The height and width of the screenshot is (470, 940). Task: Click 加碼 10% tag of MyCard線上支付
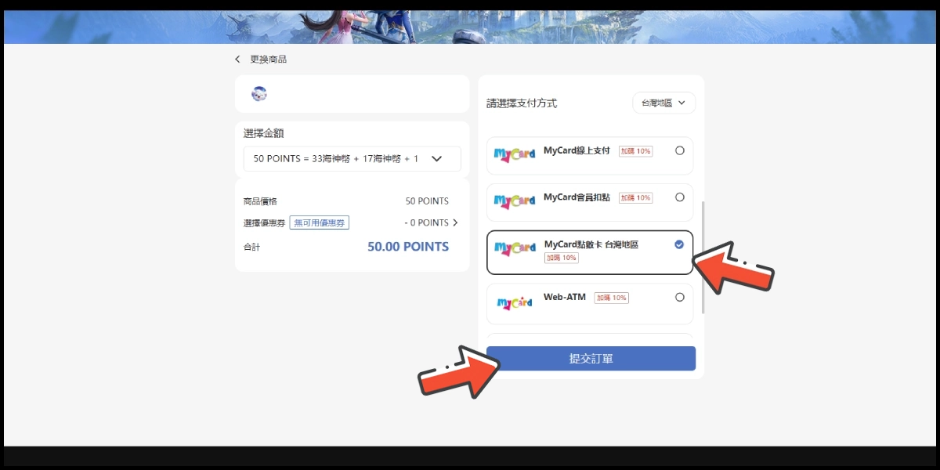point(636,151)
